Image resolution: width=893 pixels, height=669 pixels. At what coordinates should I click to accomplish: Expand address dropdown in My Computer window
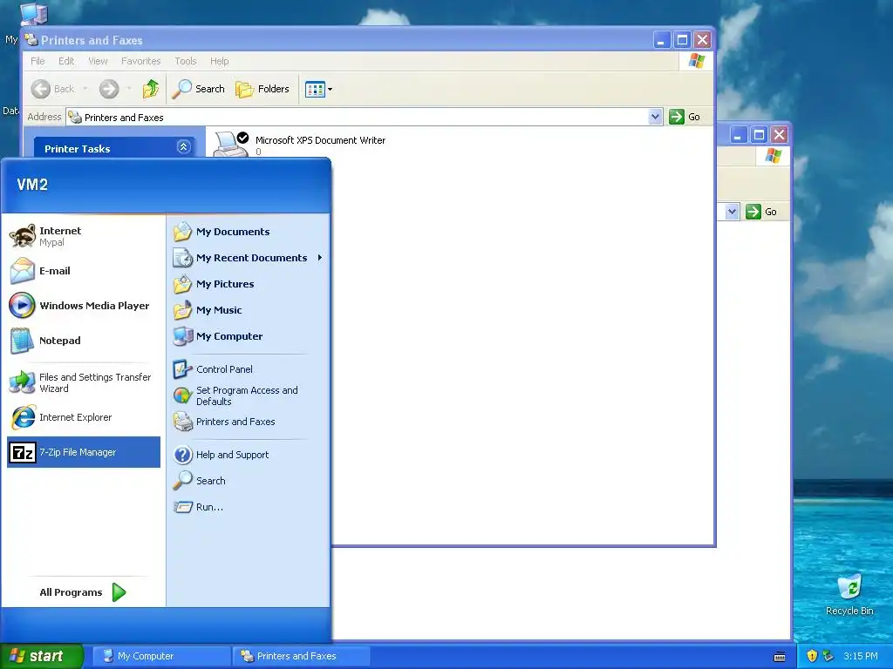coord(733,212)
